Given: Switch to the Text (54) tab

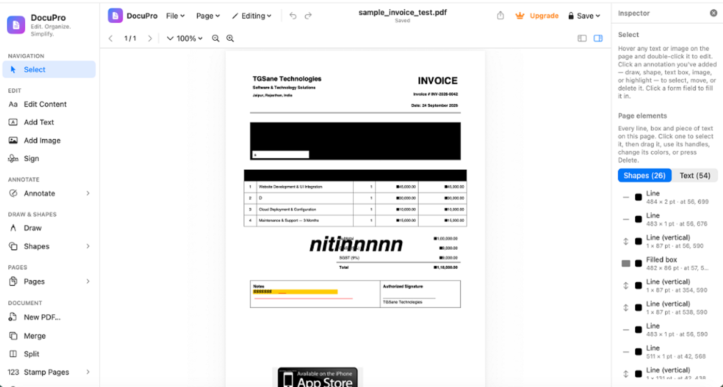Looking at the screenshot, I should pyautogui.click(x=695, y=175).
